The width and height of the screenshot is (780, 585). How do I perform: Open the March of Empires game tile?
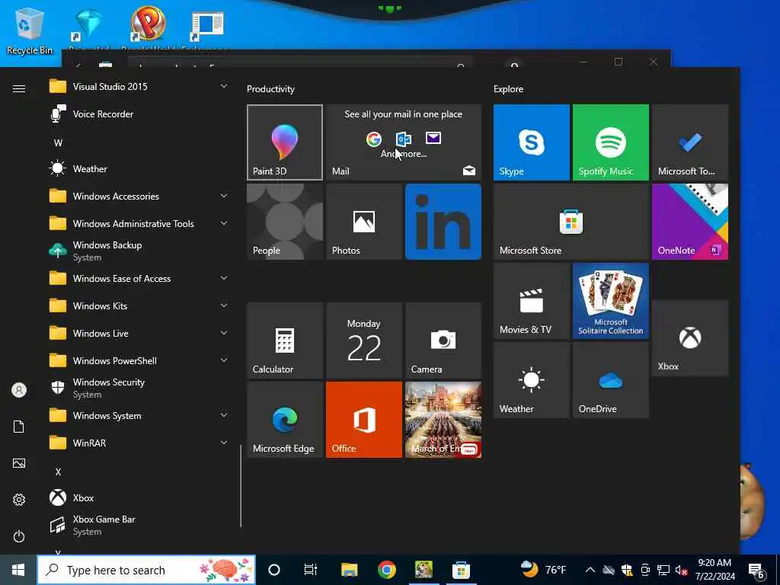tap(443, 420)
